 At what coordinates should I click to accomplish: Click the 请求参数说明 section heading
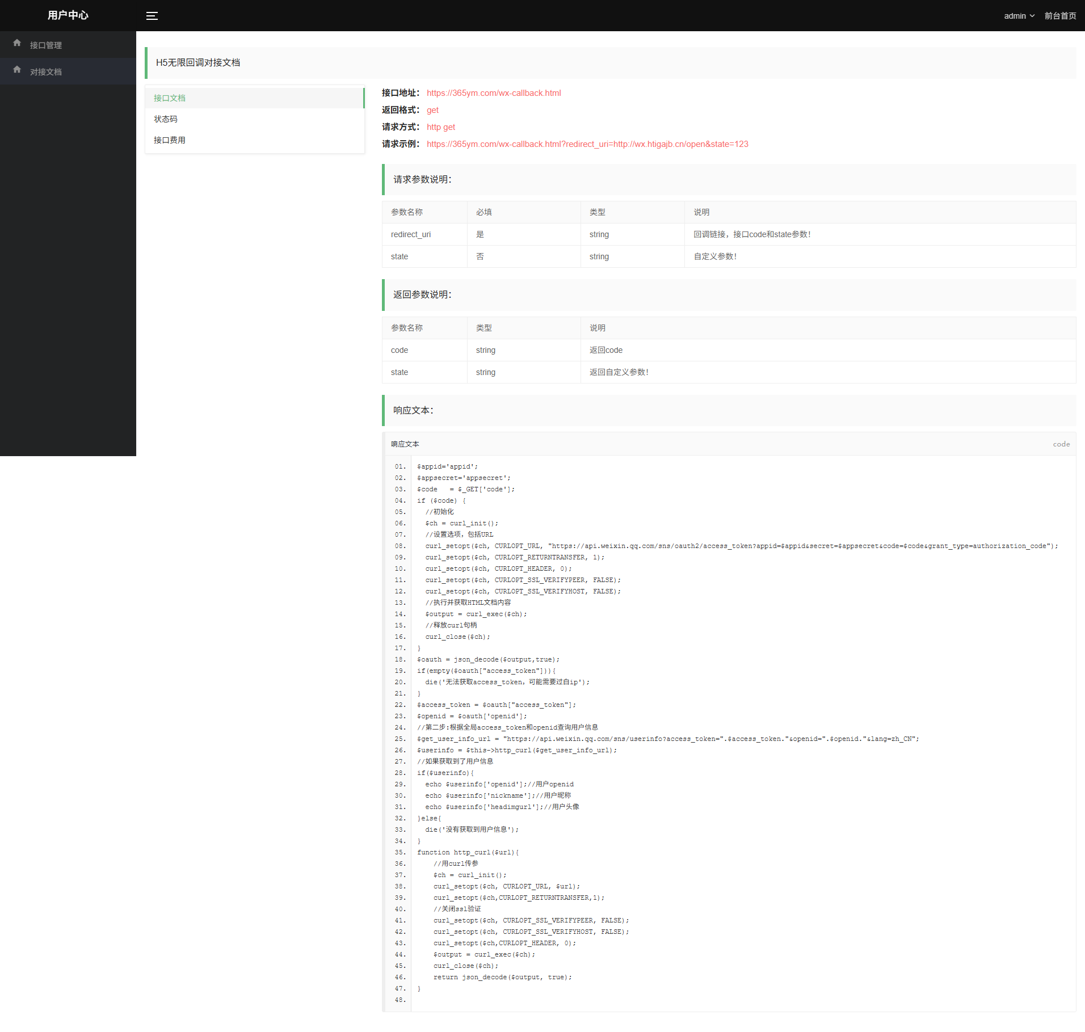[422, 179]
